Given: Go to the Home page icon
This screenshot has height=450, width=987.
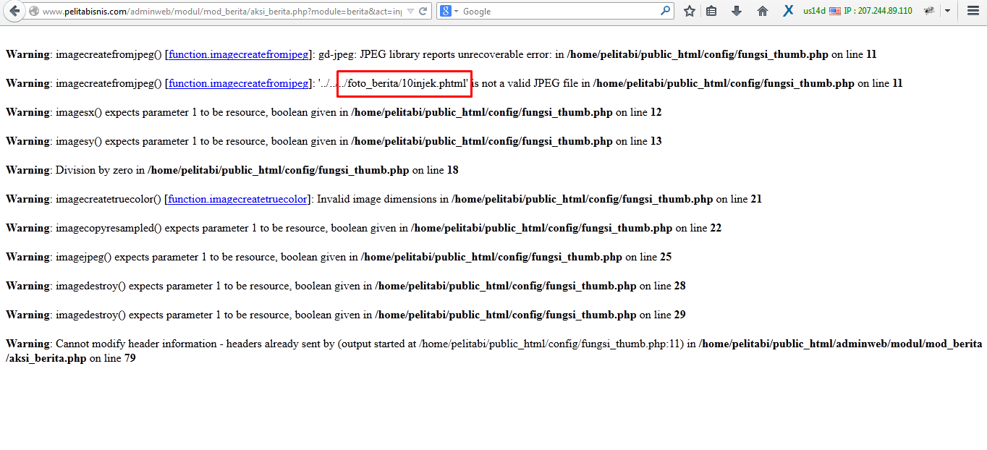Looking at the screenshot, I should [762, 11].
